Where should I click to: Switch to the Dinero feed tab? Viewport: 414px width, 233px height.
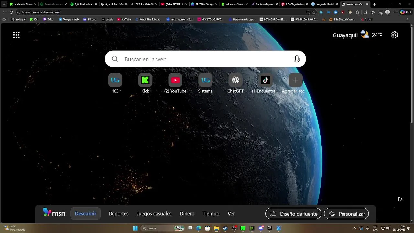click(187, 214)
